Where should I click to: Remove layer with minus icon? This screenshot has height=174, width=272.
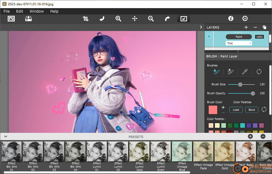pyautogui.click(x=255, y=27)
